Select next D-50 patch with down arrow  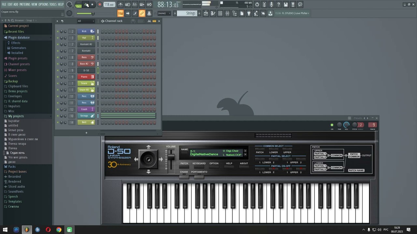[x=245, y=155]
